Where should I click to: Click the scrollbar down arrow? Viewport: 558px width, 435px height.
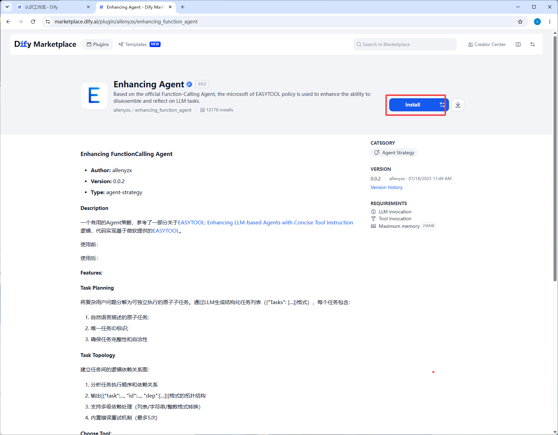click(x=555, y=432)
